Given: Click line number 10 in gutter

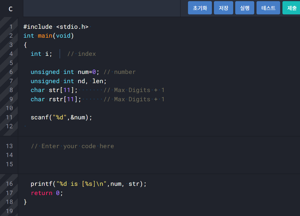Looking at the screenshot, I should 10,108.
